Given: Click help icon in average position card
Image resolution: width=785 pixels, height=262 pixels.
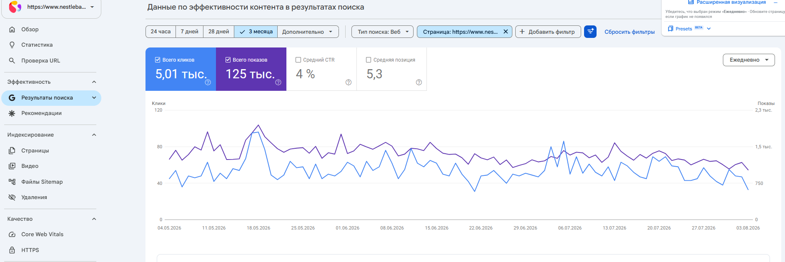Looking at the screenshot, I should point(419,82).
